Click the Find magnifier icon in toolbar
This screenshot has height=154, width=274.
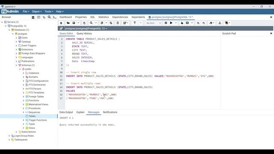(91, 23)
